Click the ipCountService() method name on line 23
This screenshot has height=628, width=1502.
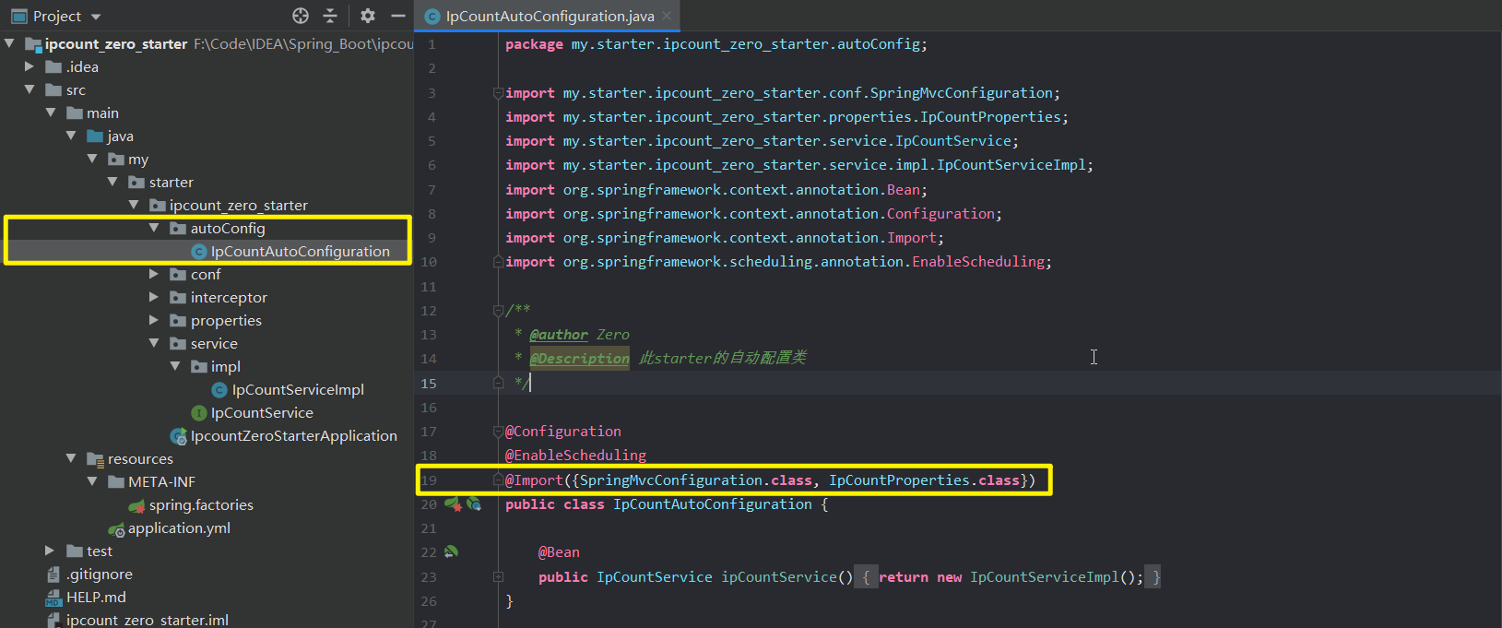tap(786, 577)
